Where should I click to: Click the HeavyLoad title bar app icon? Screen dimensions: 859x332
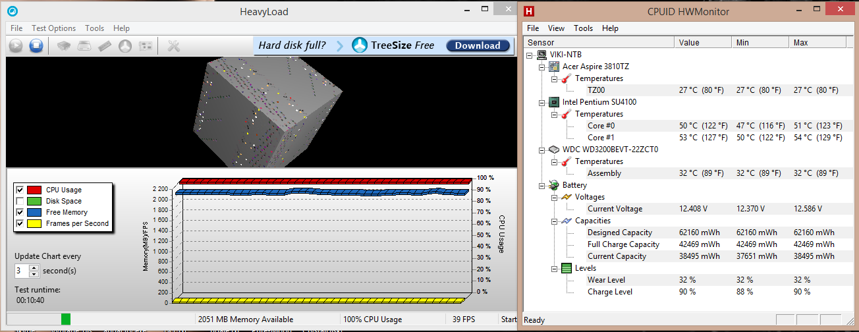pyautogui.click(x=13, y=11)
